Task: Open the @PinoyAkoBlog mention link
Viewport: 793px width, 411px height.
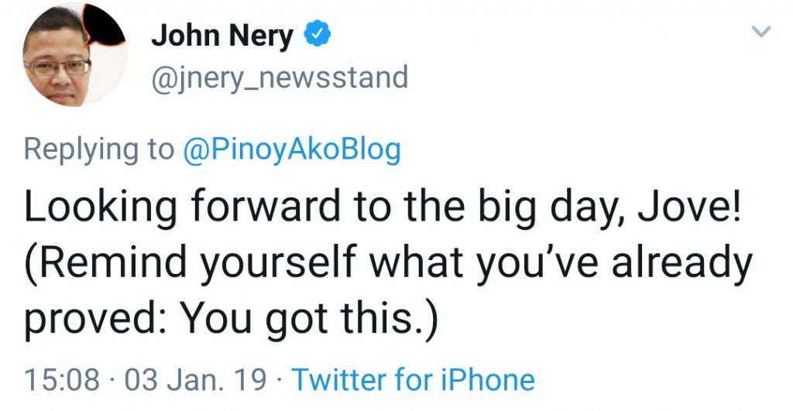Action: pos(291,149)
